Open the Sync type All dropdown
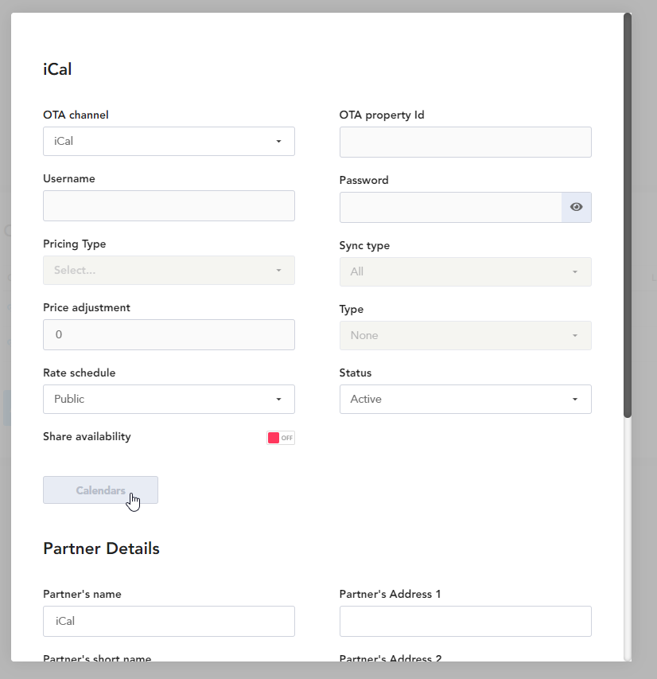Image resolution: width=657 pixels, height=679 pixels. [x=465, y=271]
